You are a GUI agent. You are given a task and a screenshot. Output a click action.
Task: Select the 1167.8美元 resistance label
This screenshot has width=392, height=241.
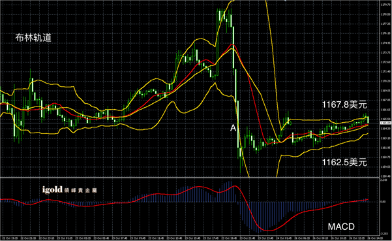point(344,104)
